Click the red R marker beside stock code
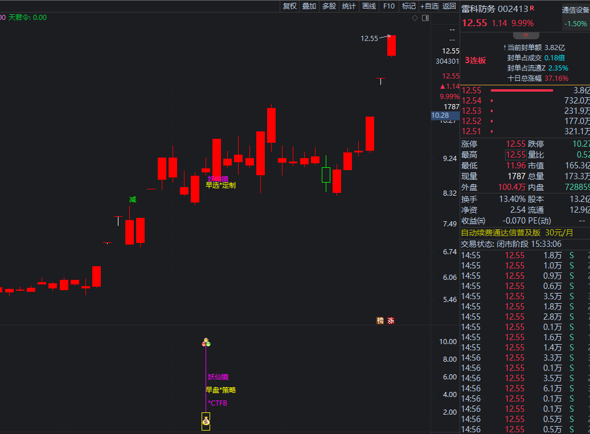Image resolution: width=590 pixels, height=434 pixels. coord(532,8)
